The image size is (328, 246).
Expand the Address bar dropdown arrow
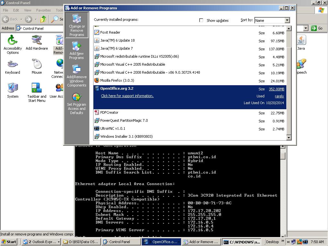coord(306,28)
